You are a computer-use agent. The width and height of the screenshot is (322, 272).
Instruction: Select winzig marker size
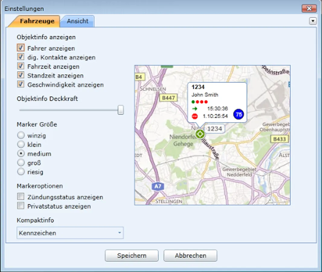coord(21,135)
